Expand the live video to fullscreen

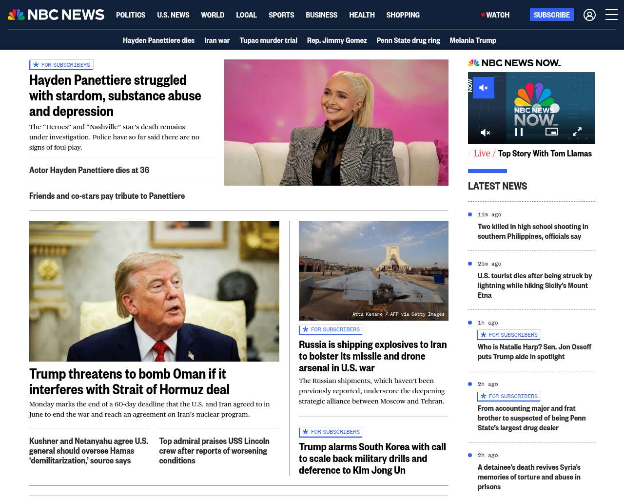[577, 132]
